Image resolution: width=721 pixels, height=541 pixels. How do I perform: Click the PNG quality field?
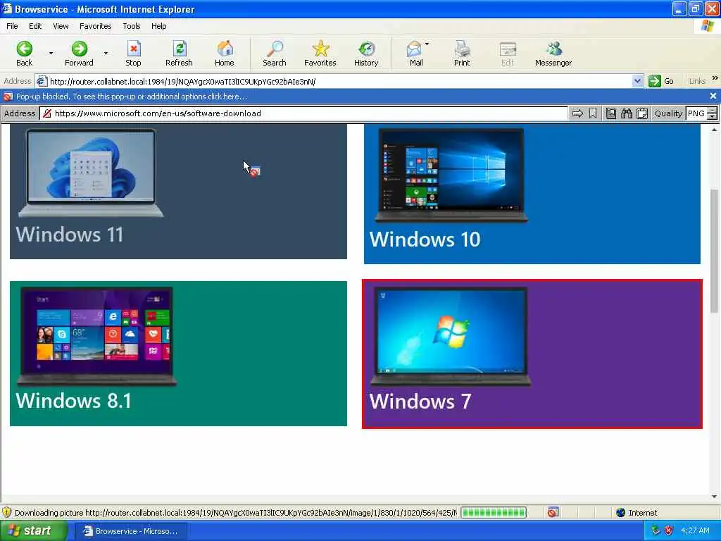point(696,113)
